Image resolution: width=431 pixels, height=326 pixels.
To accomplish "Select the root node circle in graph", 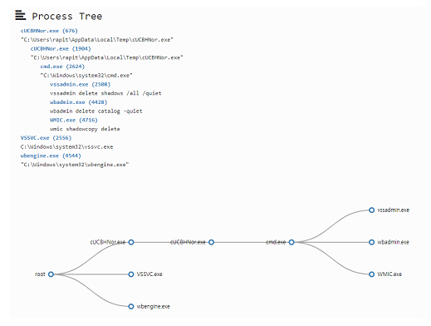I will click(x=51, y=274).
